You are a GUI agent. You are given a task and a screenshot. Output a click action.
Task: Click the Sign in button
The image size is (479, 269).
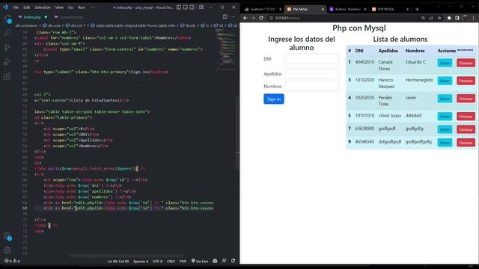click(x=274, y=99)
